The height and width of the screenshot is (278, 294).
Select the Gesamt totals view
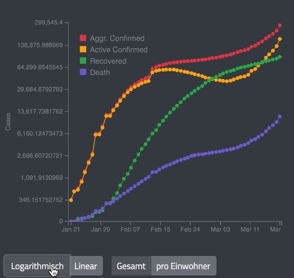(131, 266)
